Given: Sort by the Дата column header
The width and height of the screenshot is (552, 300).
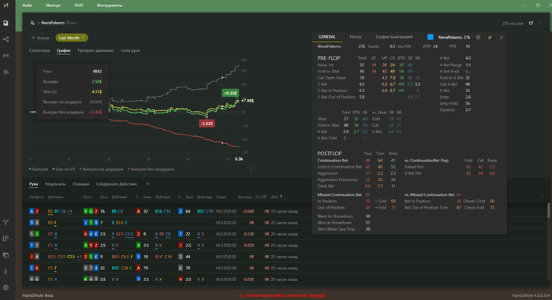Looking at the screenshot, I should pyautogui.click(x=276, y=197).
